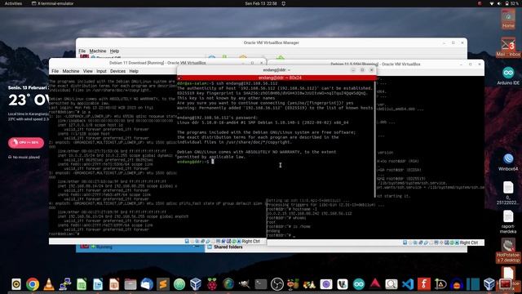The height and width of the screenshot is (294, 522).
Task: Click Right Ctrl host key in right VM window
Action: pos(468,243)
